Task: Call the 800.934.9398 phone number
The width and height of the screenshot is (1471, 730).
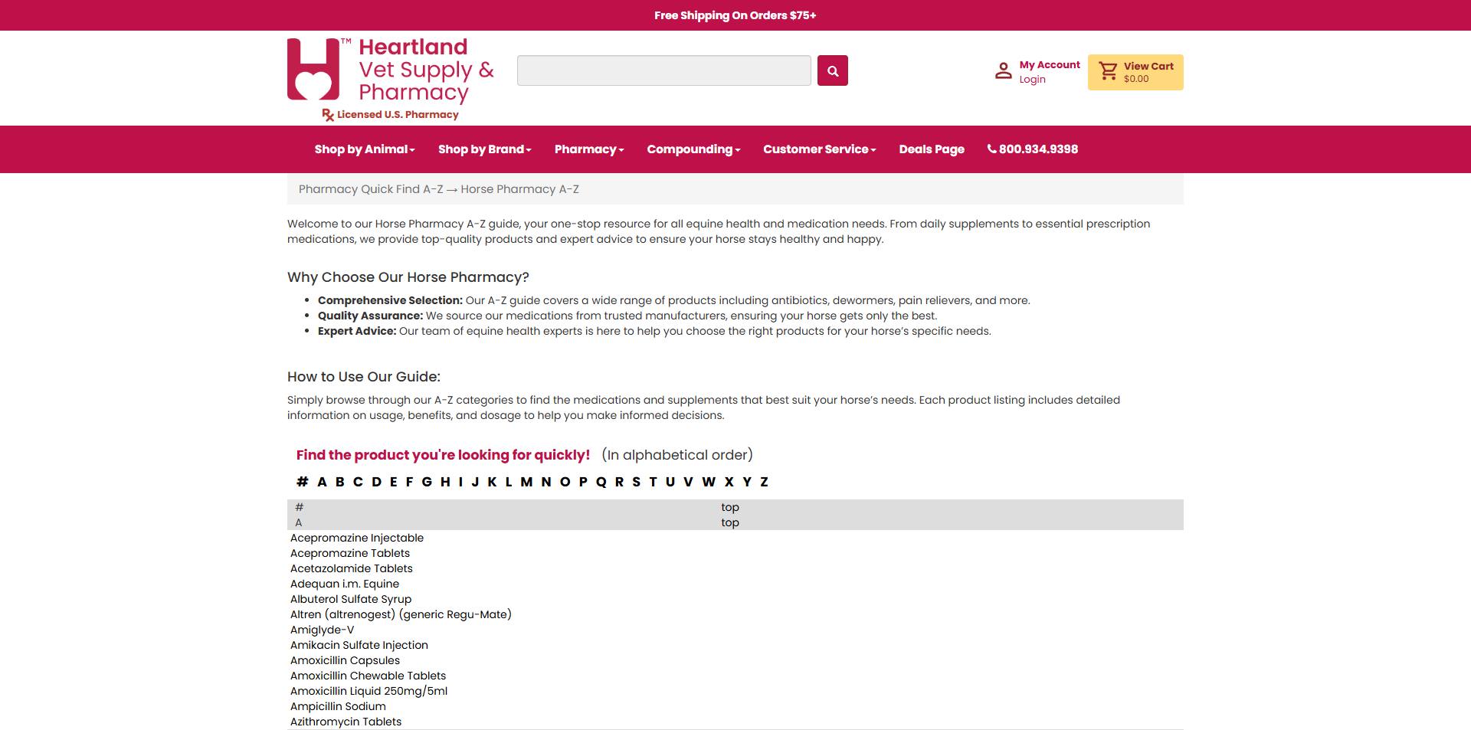Action: coord(1033,149)
